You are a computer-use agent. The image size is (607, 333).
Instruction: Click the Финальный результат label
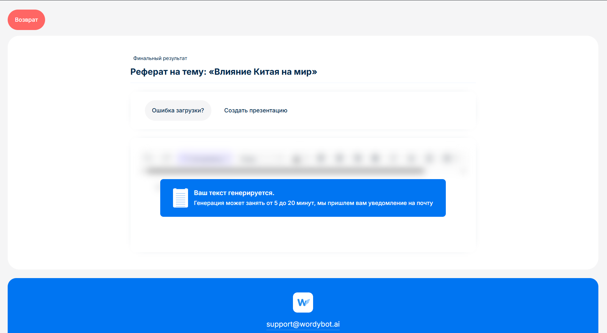(160, 58)
